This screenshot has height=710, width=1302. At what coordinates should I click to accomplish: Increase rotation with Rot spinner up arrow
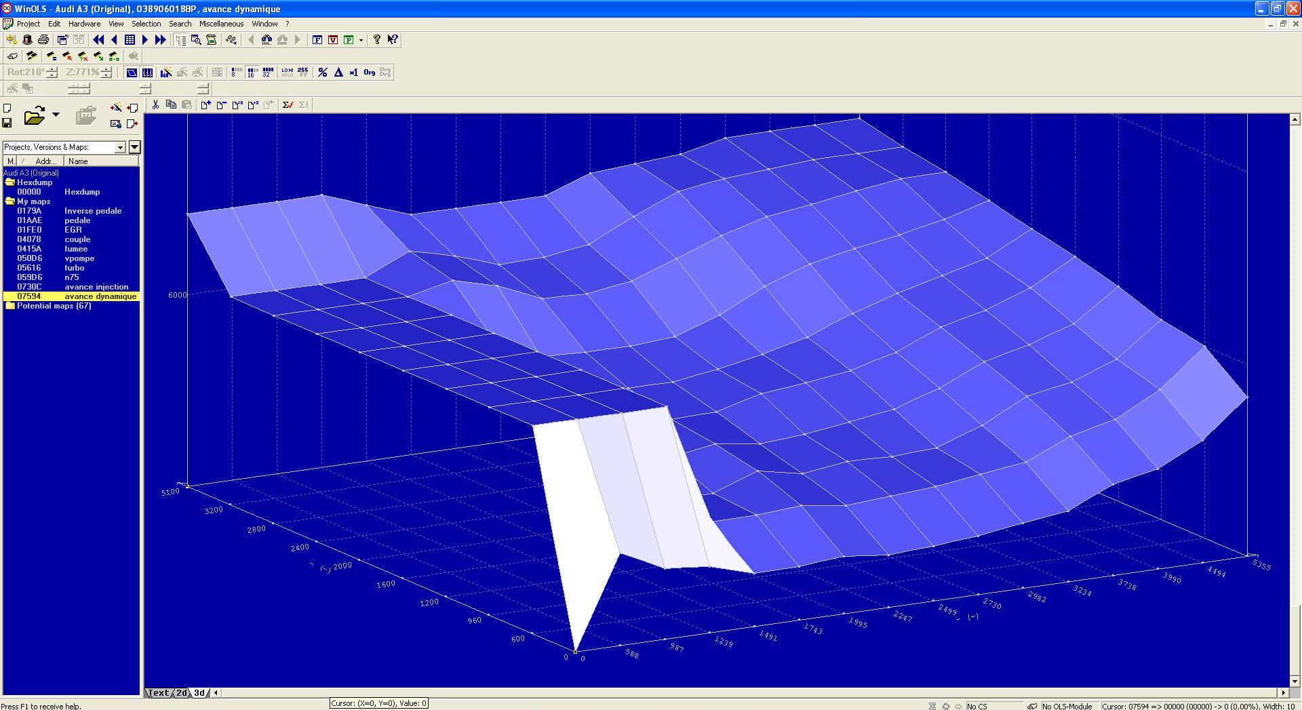(53, 69)
